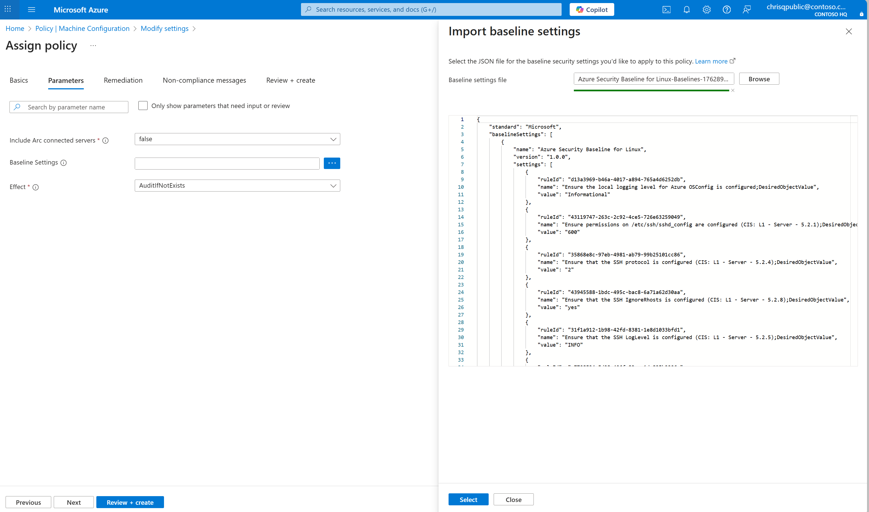Toggle the hamburger portal menu
This screenshot has width=869, height=512.
click(x=31, y=10)
